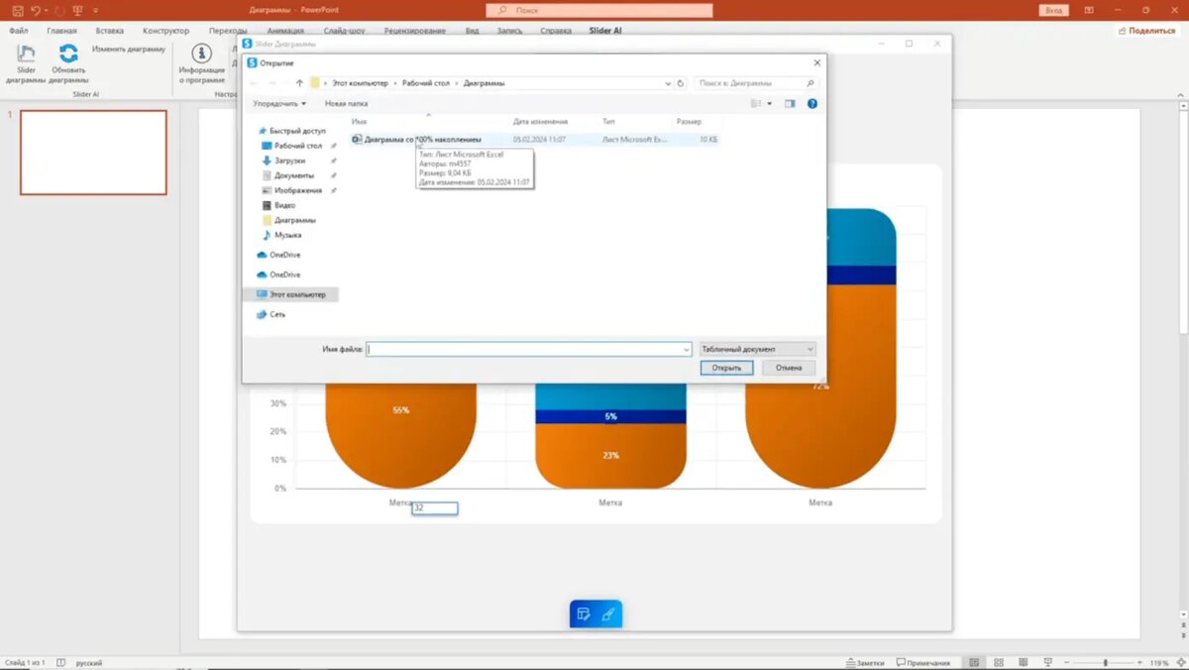This screenshot has height=670, width=1189.
Task: Zoom out with minus icon in status bar
Action: coord(1068,662)
